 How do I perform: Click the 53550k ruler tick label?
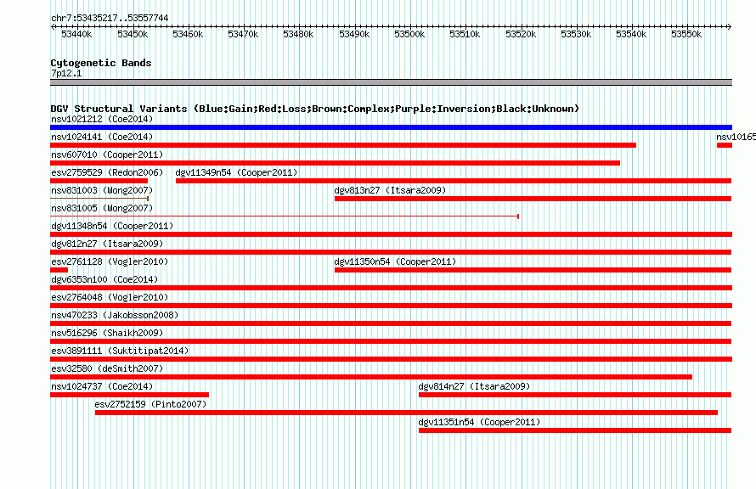(x=686, y=34)
